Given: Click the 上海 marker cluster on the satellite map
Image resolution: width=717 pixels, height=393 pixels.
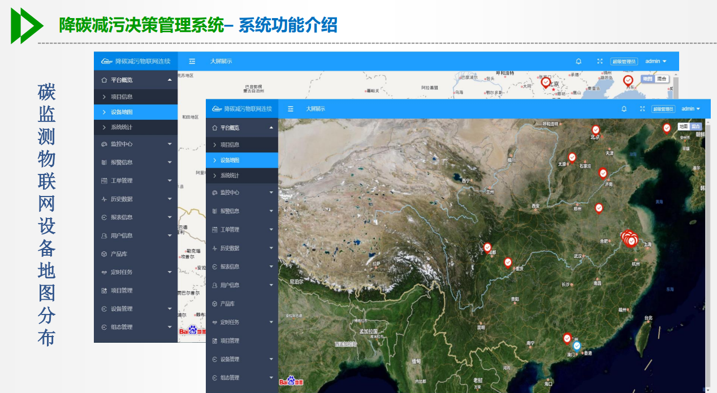Looking at the screenshot, I should click(x=629, y=239).
